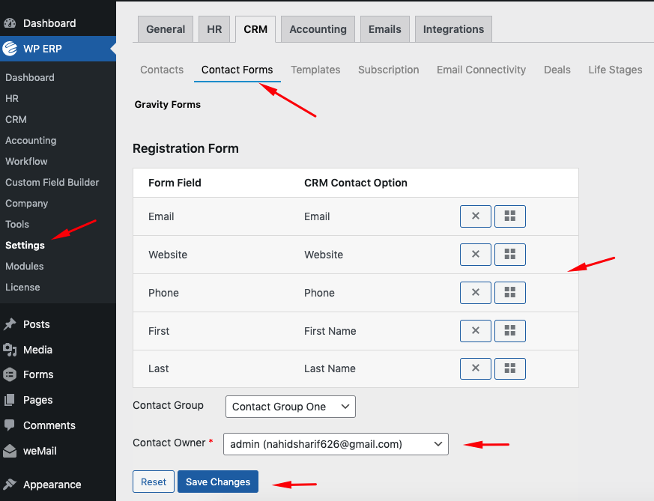The image size is (654, 501).
Task: Click the Appearance paintbrush icon
Action: pyautogui.click(x=10, y=485)
